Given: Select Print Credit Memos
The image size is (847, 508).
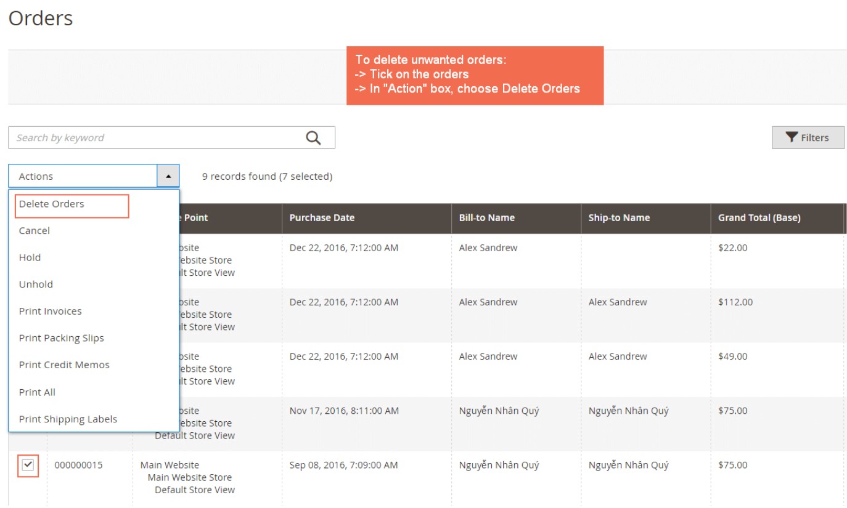Looking at the screenshot, I should pos(64,365).
